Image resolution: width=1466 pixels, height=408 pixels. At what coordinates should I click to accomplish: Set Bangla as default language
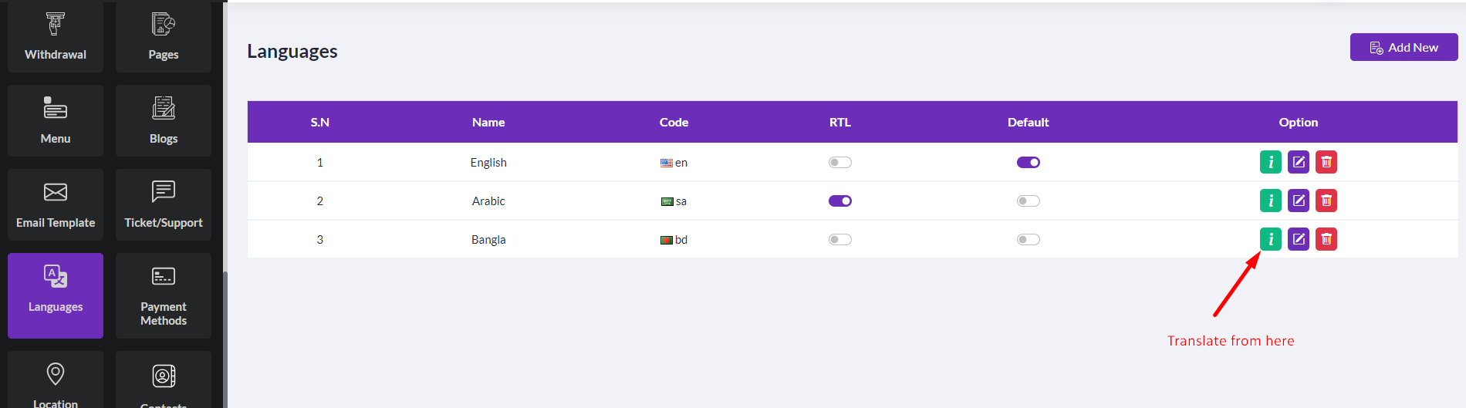[x=1029, y=240]
